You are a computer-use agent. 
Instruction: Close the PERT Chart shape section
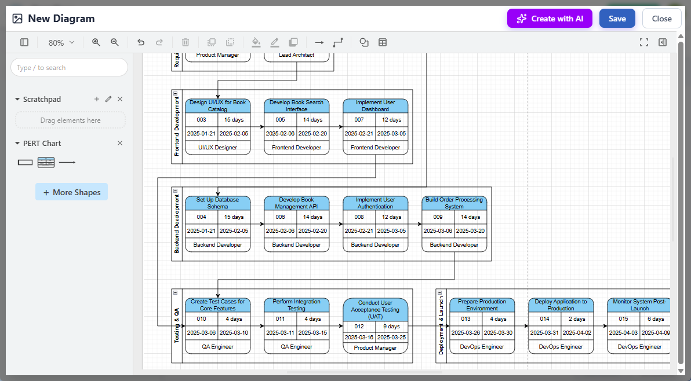coord(119,142)
